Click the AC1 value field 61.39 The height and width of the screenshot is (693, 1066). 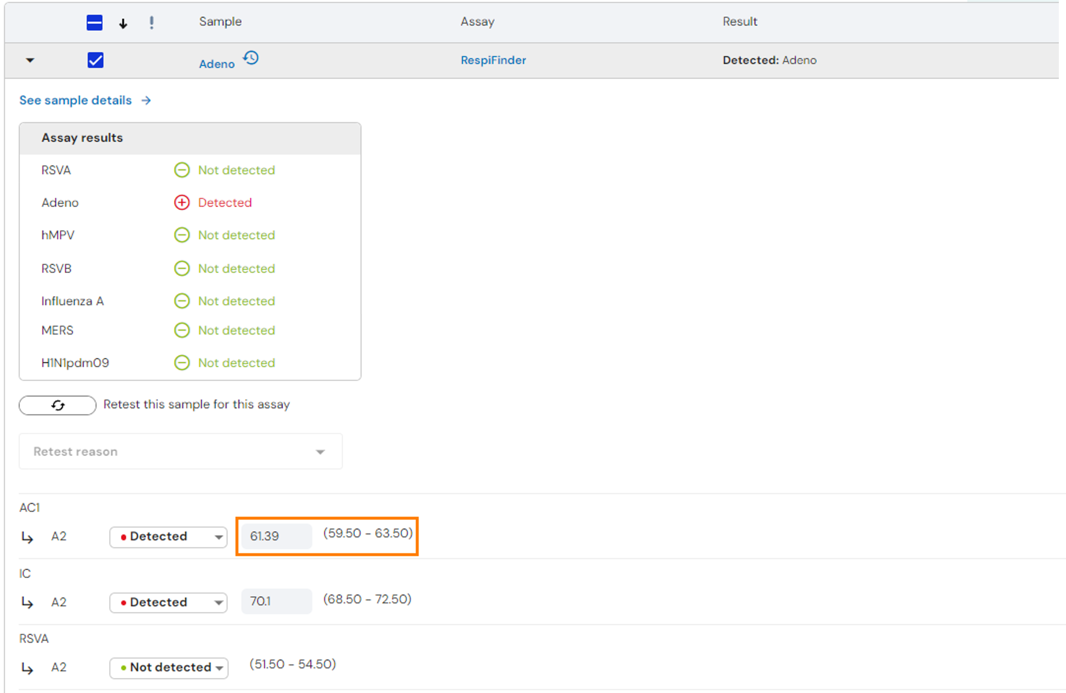276,536
